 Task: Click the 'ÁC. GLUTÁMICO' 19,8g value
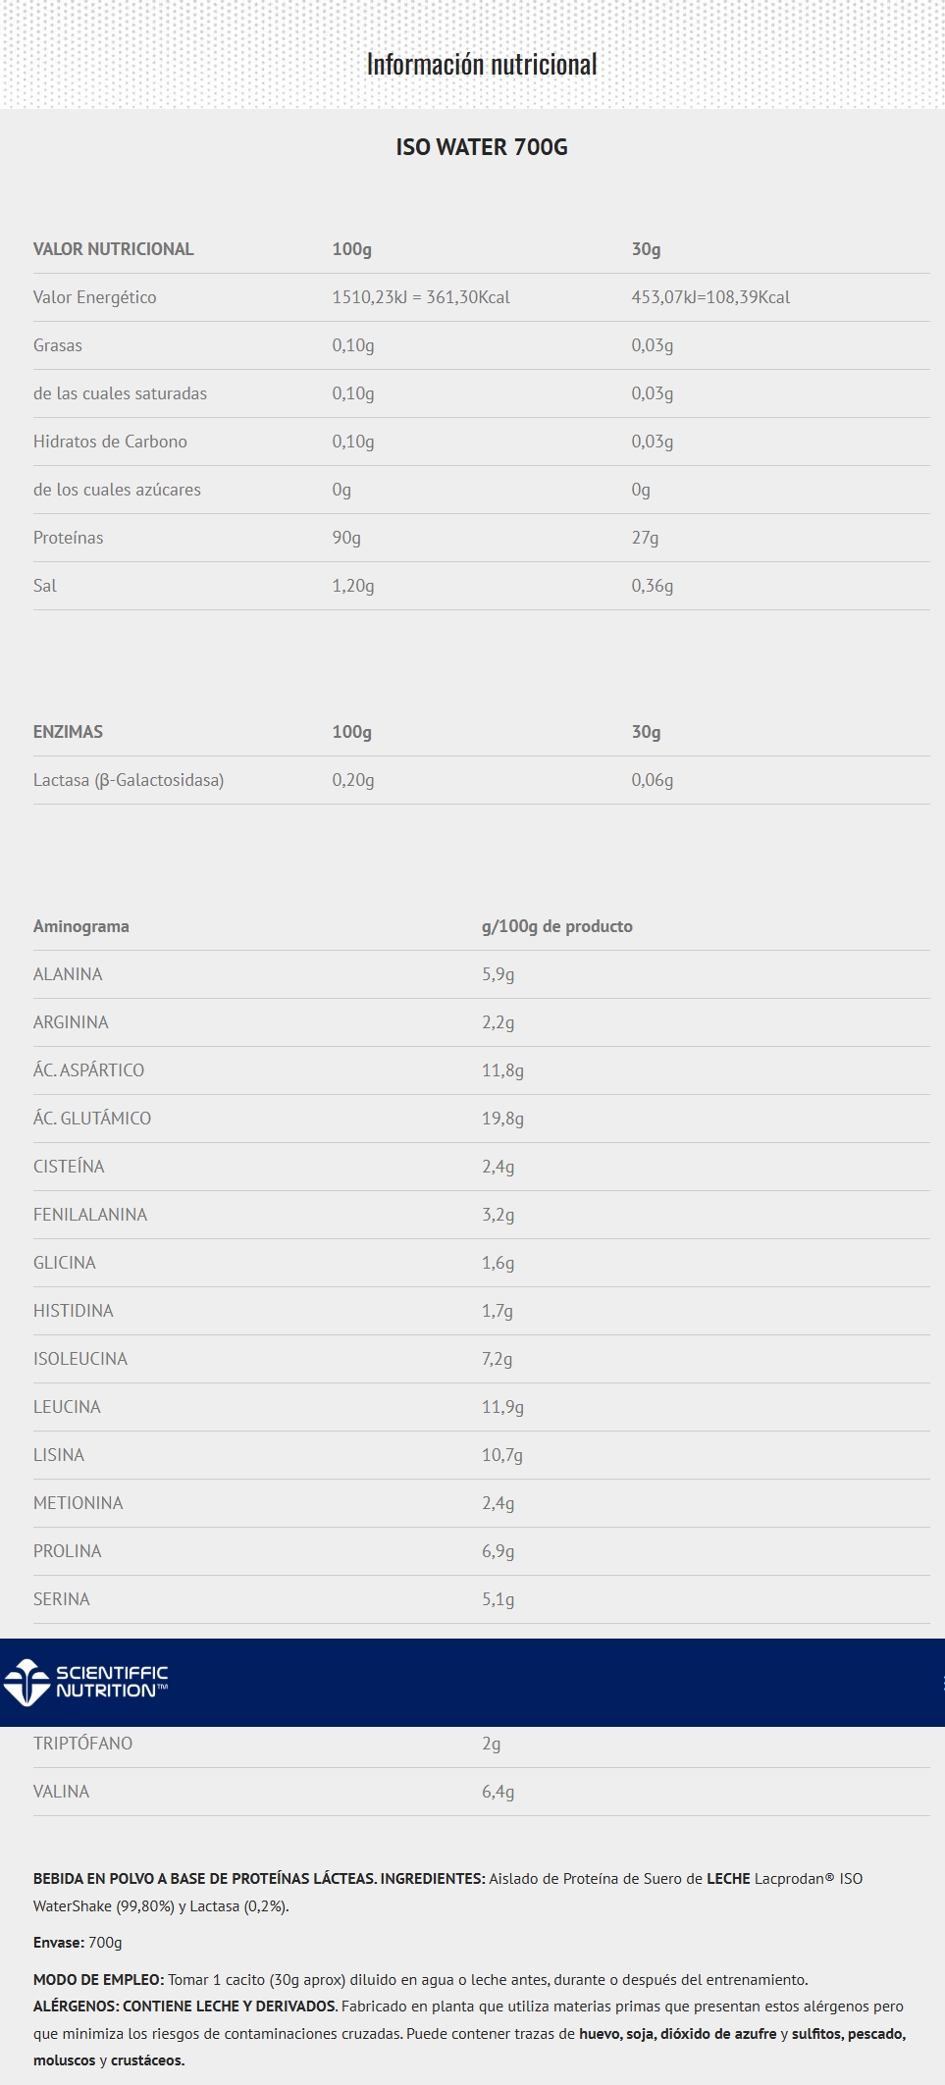[x=502, y=1119]
